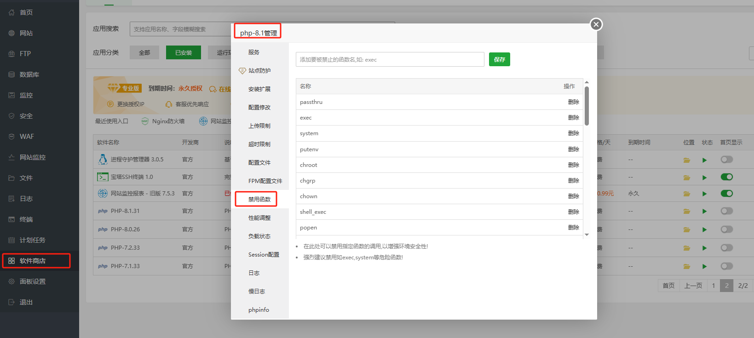
Task: Click the disabled functions list scrollbar thumb
Action: [587, 106]
